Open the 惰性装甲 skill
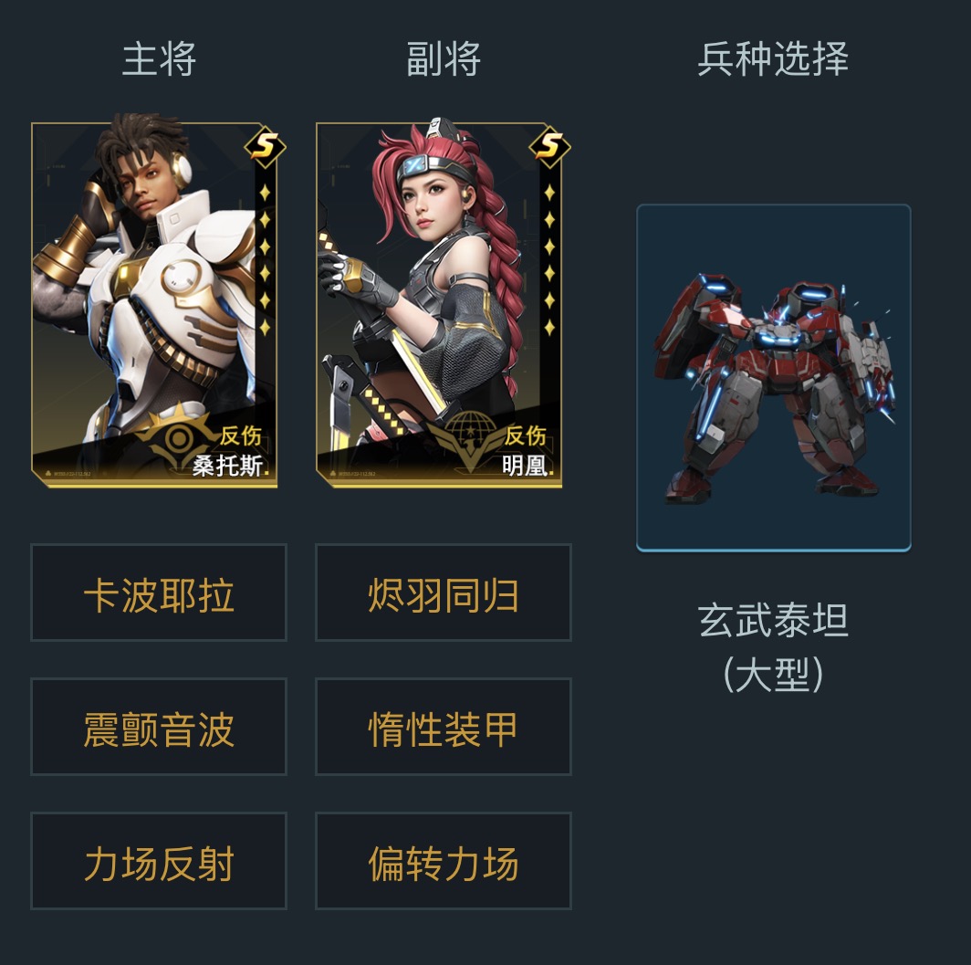 444,727
